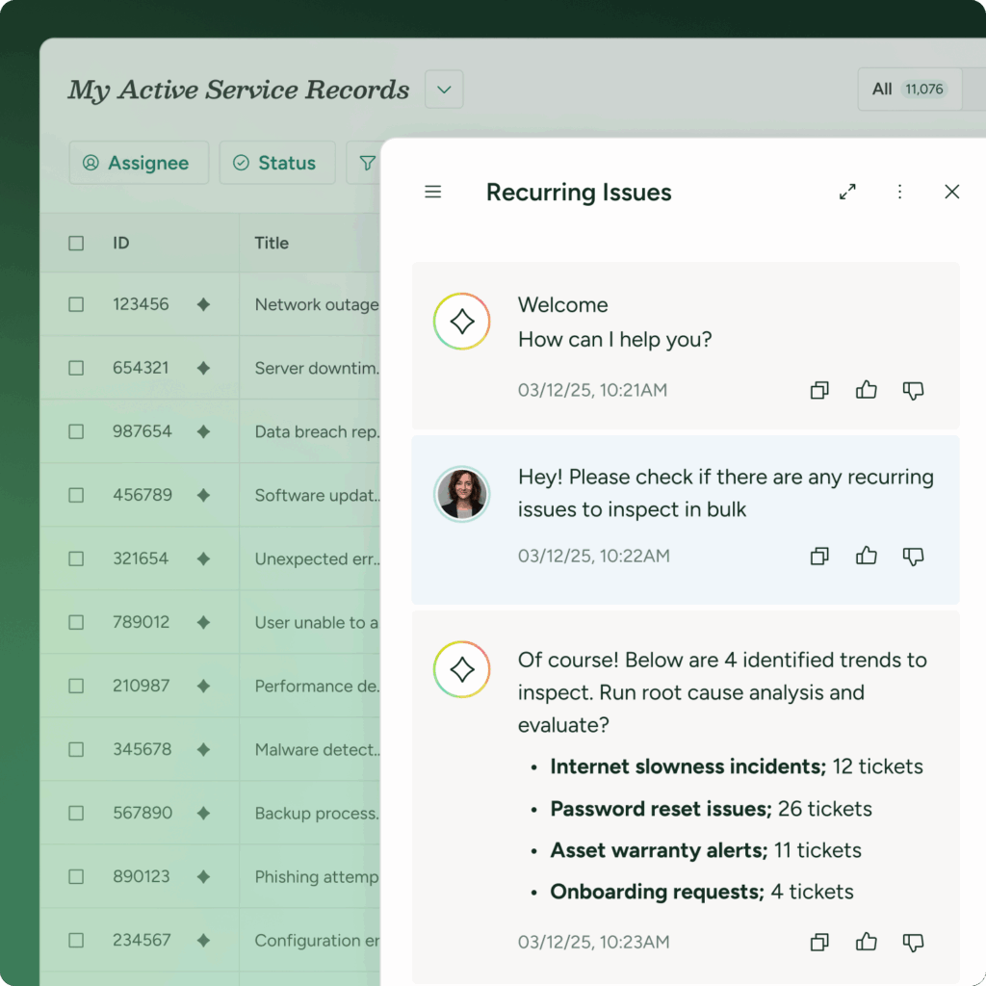Thumbs up the 10:23AM trends response
Viewport: 986px width, 986px height.
pos(866,942)
